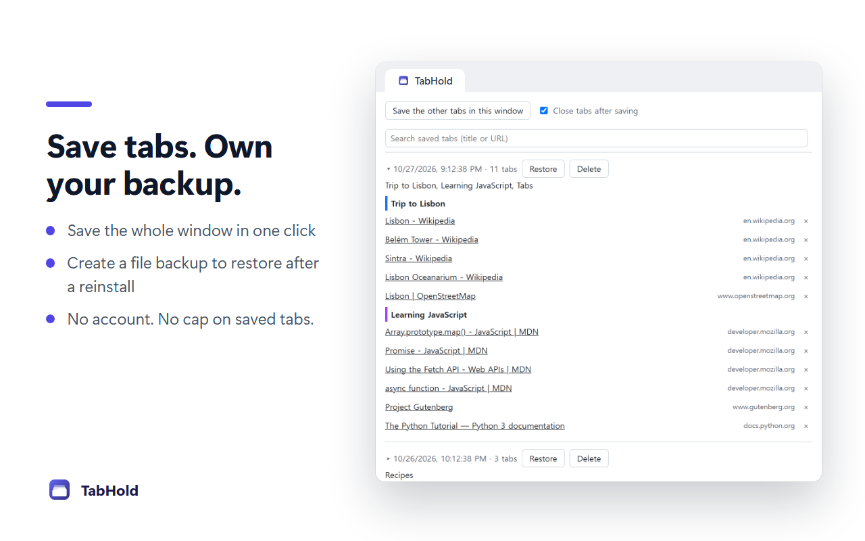Select the TabHold tab label

434,80
